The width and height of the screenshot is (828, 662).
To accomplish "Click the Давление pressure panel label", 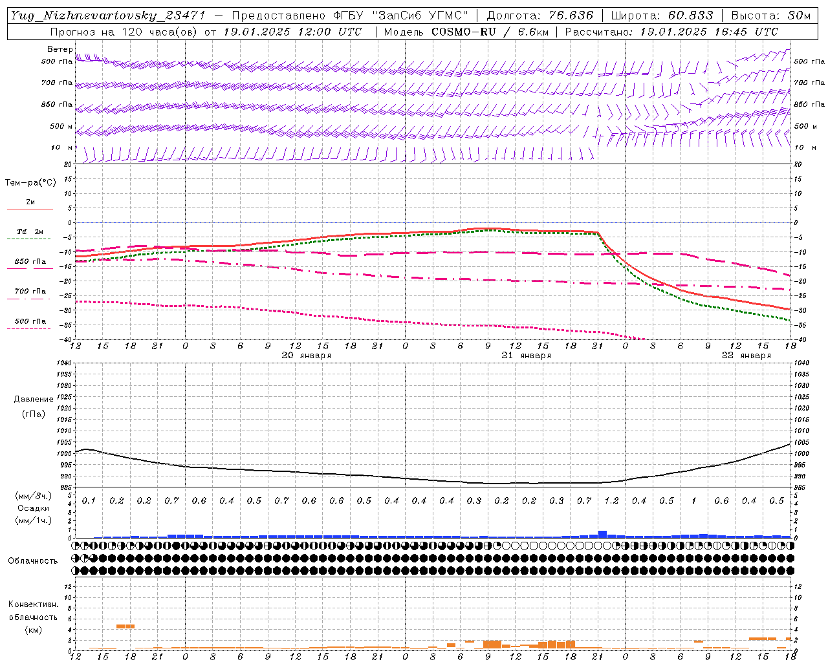I will point(34,400).
